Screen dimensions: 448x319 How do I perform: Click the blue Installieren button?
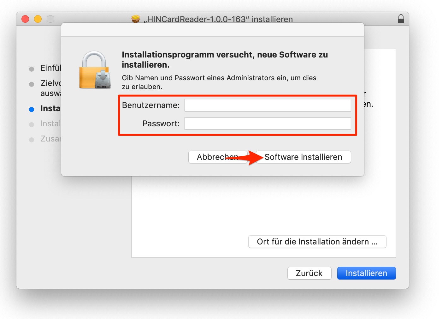pyautogui.click(x=366, y=273)
